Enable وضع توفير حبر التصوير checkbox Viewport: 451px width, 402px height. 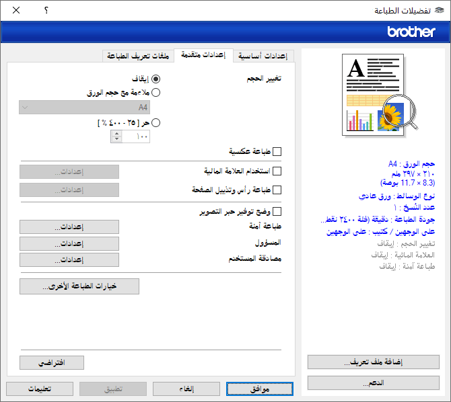(x=277, y=211)
